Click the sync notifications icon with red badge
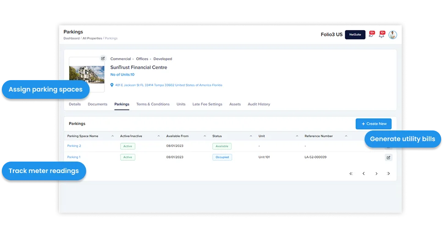Viewport: 443px width, 238px height. (371, 34)
